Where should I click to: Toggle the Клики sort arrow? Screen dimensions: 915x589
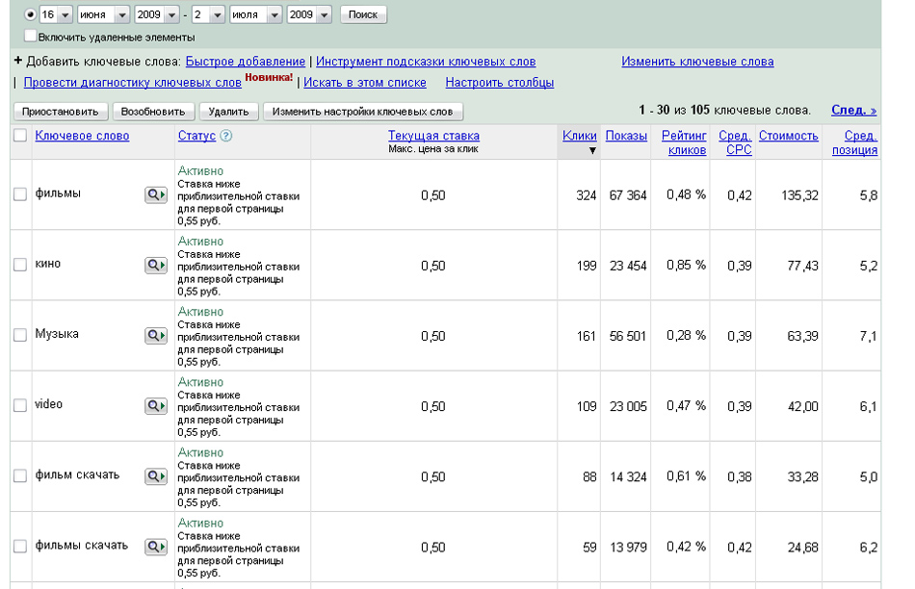point(592,150)
